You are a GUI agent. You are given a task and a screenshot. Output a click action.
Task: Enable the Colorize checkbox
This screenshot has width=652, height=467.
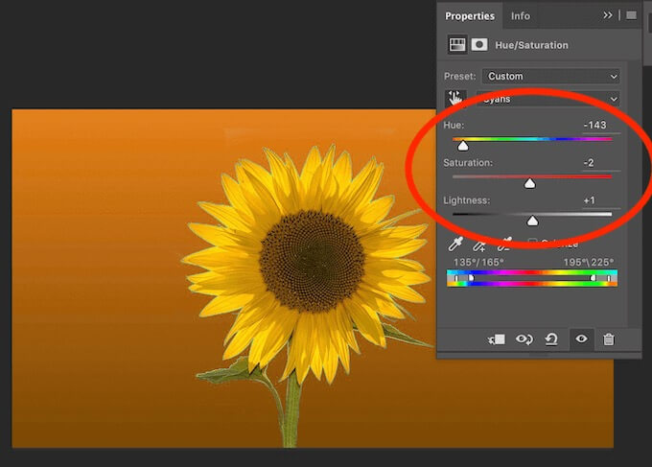pos(533,244)
